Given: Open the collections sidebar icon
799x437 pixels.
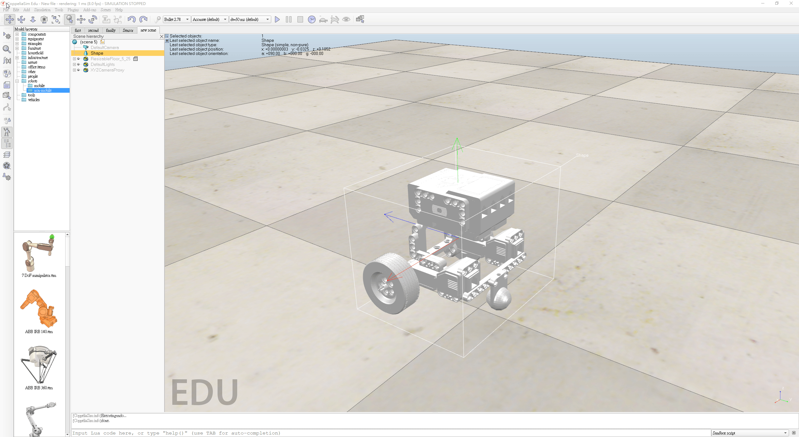Looking at the screenshot, I should click(x=7, y=73).
